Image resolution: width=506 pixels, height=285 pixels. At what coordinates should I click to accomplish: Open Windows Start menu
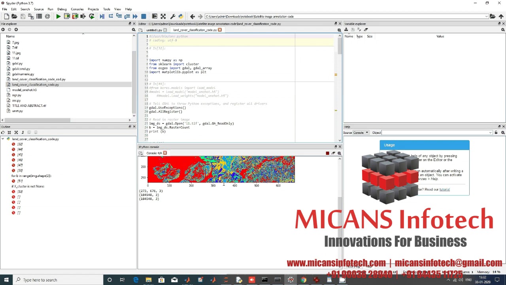click(x=6, y=280)
